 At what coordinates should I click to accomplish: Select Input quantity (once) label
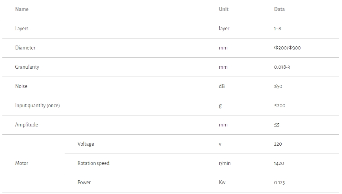point(38,106)
